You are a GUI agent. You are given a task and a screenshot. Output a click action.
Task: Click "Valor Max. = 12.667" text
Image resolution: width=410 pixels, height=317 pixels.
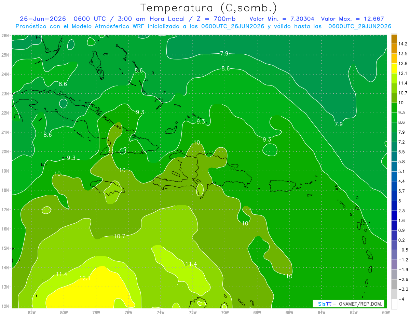pyautogui.click(x=353, y=19)
